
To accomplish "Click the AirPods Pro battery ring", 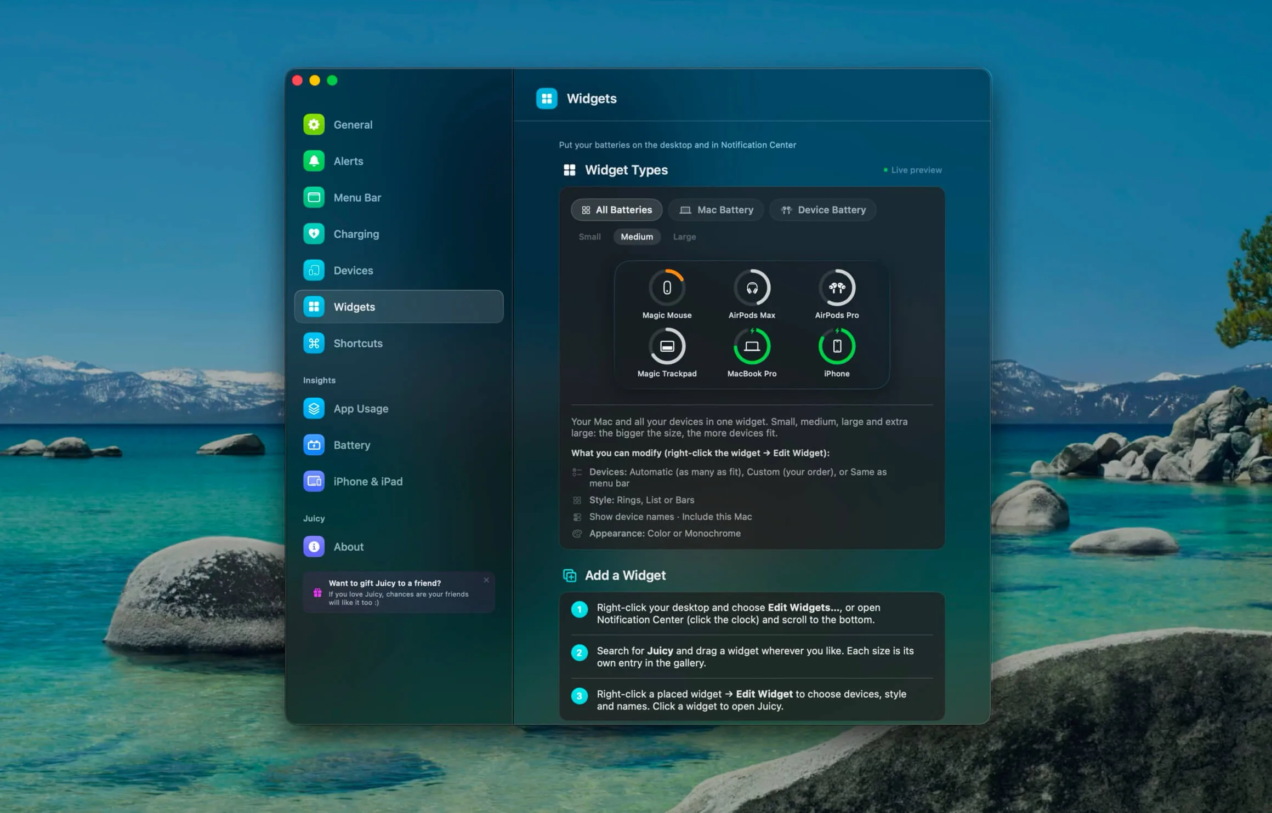I will [837, 288].
